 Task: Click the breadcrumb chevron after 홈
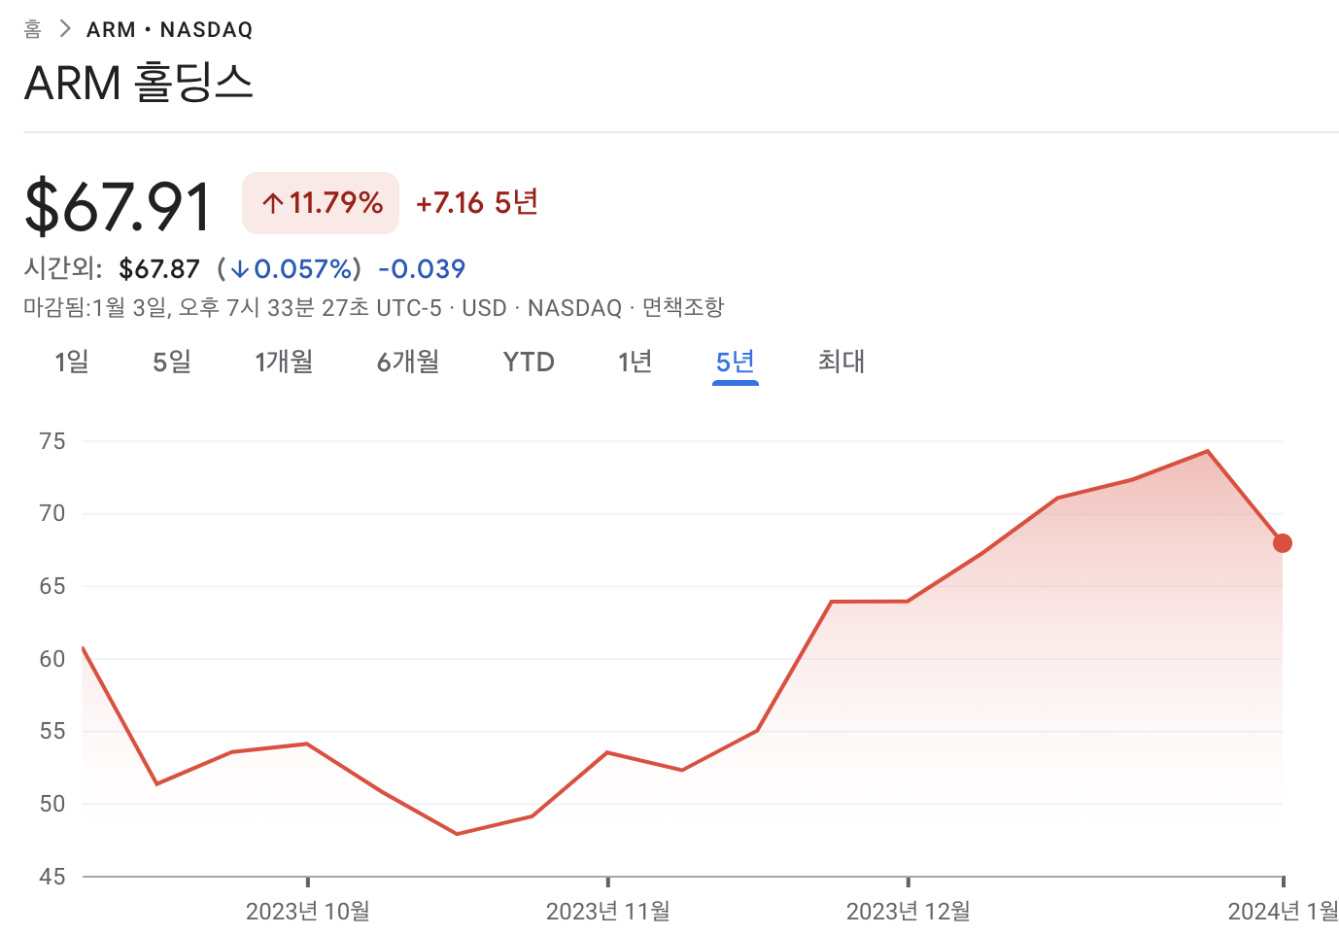coord(64,28)
